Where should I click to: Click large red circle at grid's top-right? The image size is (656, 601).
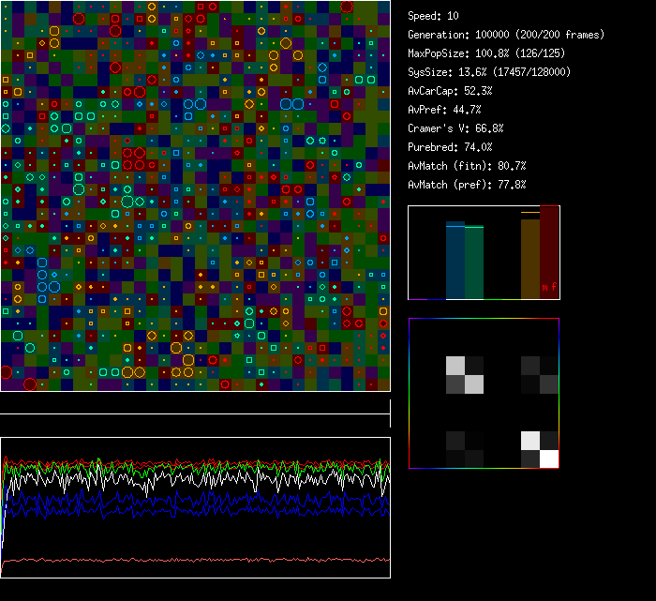click(x=347, y=7)
